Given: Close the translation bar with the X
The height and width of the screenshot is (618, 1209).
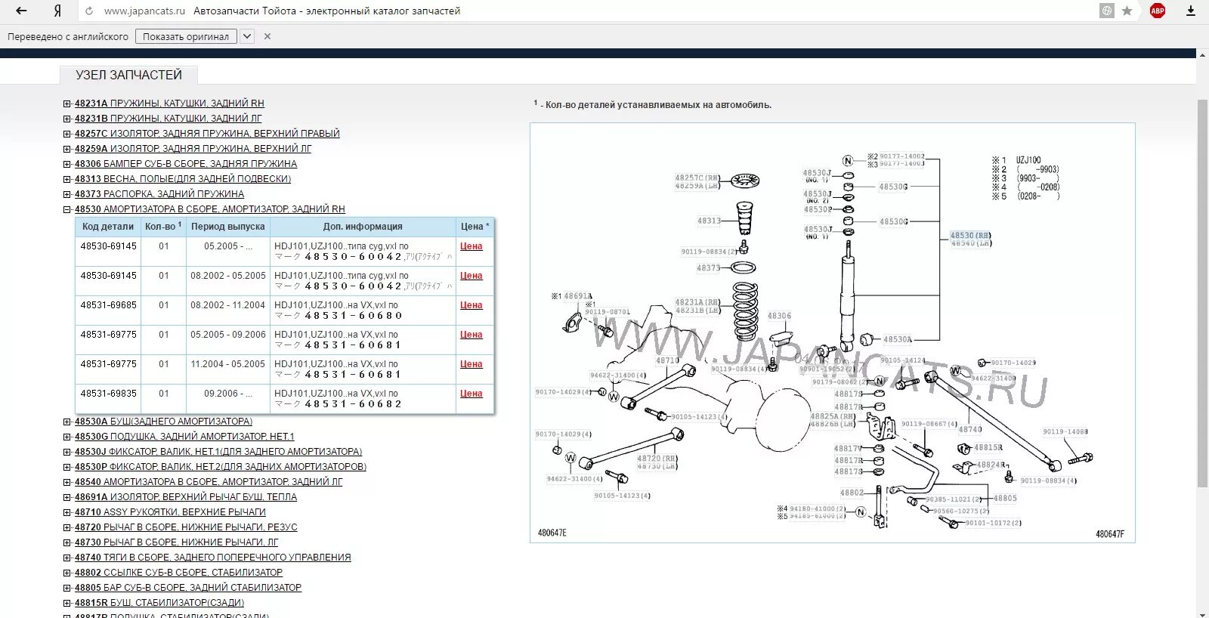Looking at the screenshot, I should pyautogui.click(x=267, y=36).
